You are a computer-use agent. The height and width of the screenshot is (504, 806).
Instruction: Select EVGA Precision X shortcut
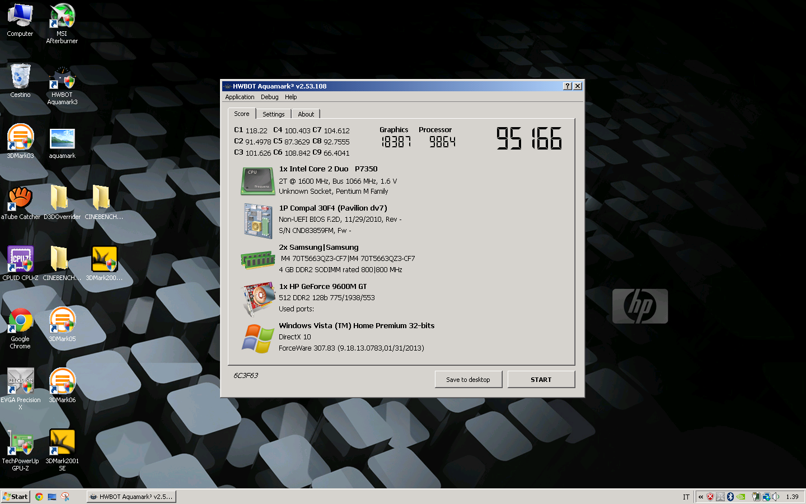coord(20,389)
